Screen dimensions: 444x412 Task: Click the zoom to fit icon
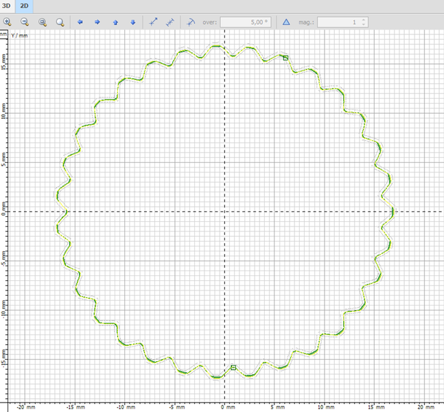tap(43, 22)
